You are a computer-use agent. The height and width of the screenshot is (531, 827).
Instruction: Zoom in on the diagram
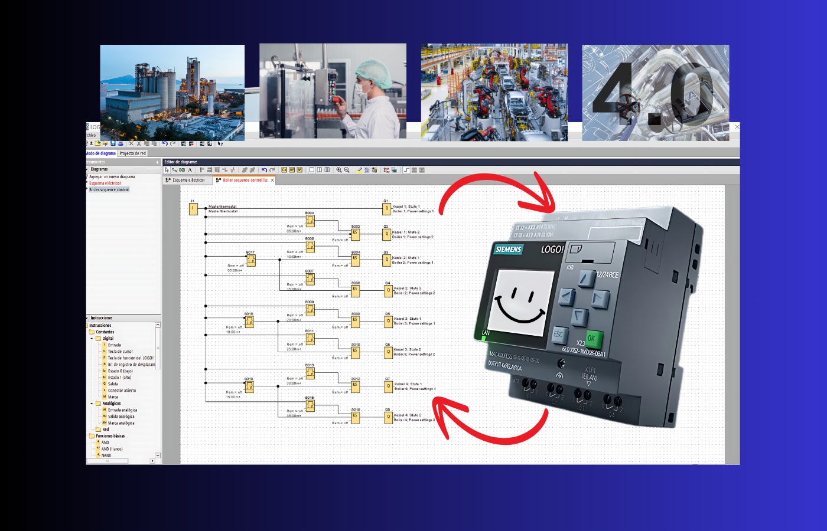pyautogui.click(x=339, y=170)
